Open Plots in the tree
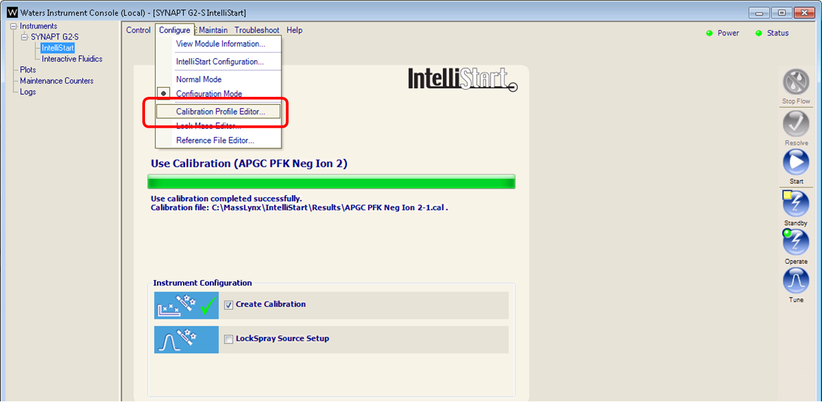Viewport: 822px width, 402px height. click(x=28, y=69)
